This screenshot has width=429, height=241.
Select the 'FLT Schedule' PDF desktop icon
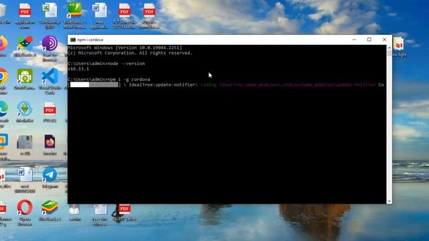[124, 16]
